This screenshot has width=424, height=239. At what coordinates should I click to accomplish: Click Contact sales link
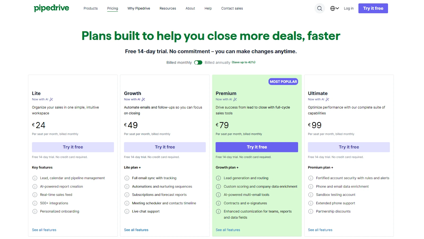point(232,8)
